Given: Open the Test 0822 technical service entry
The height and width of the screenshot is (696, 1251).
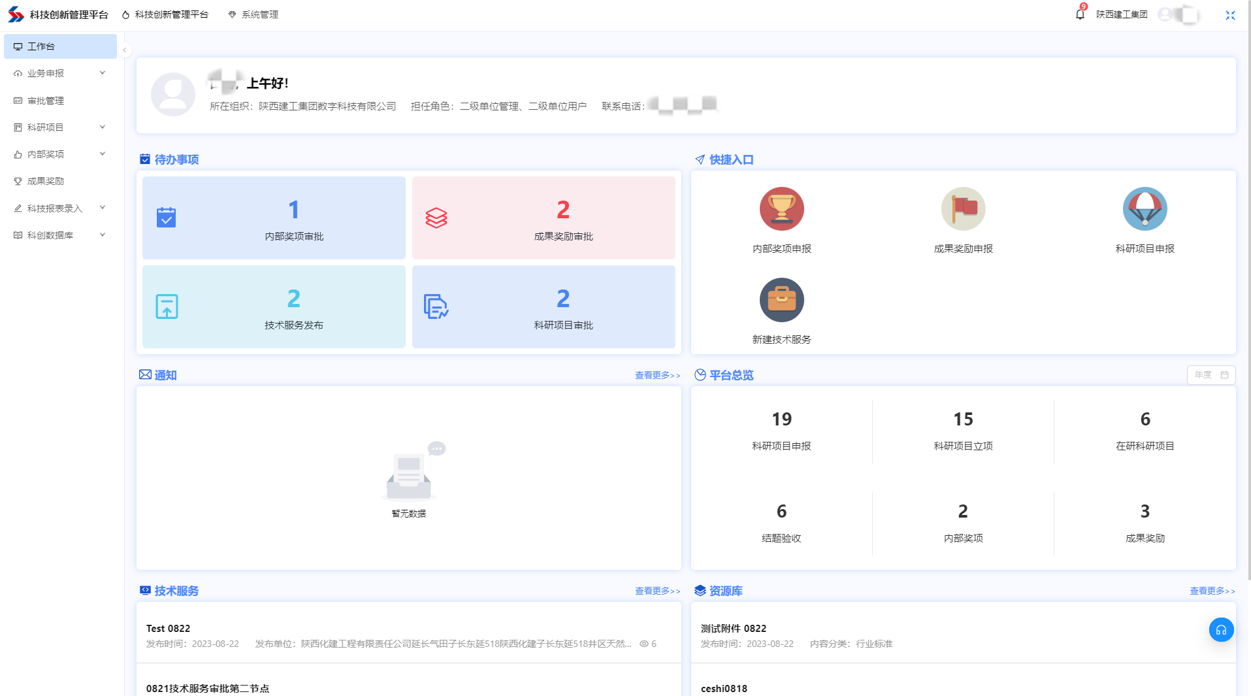Looking at the screenshot, I should pyautogui.click(x=168, y=629).
